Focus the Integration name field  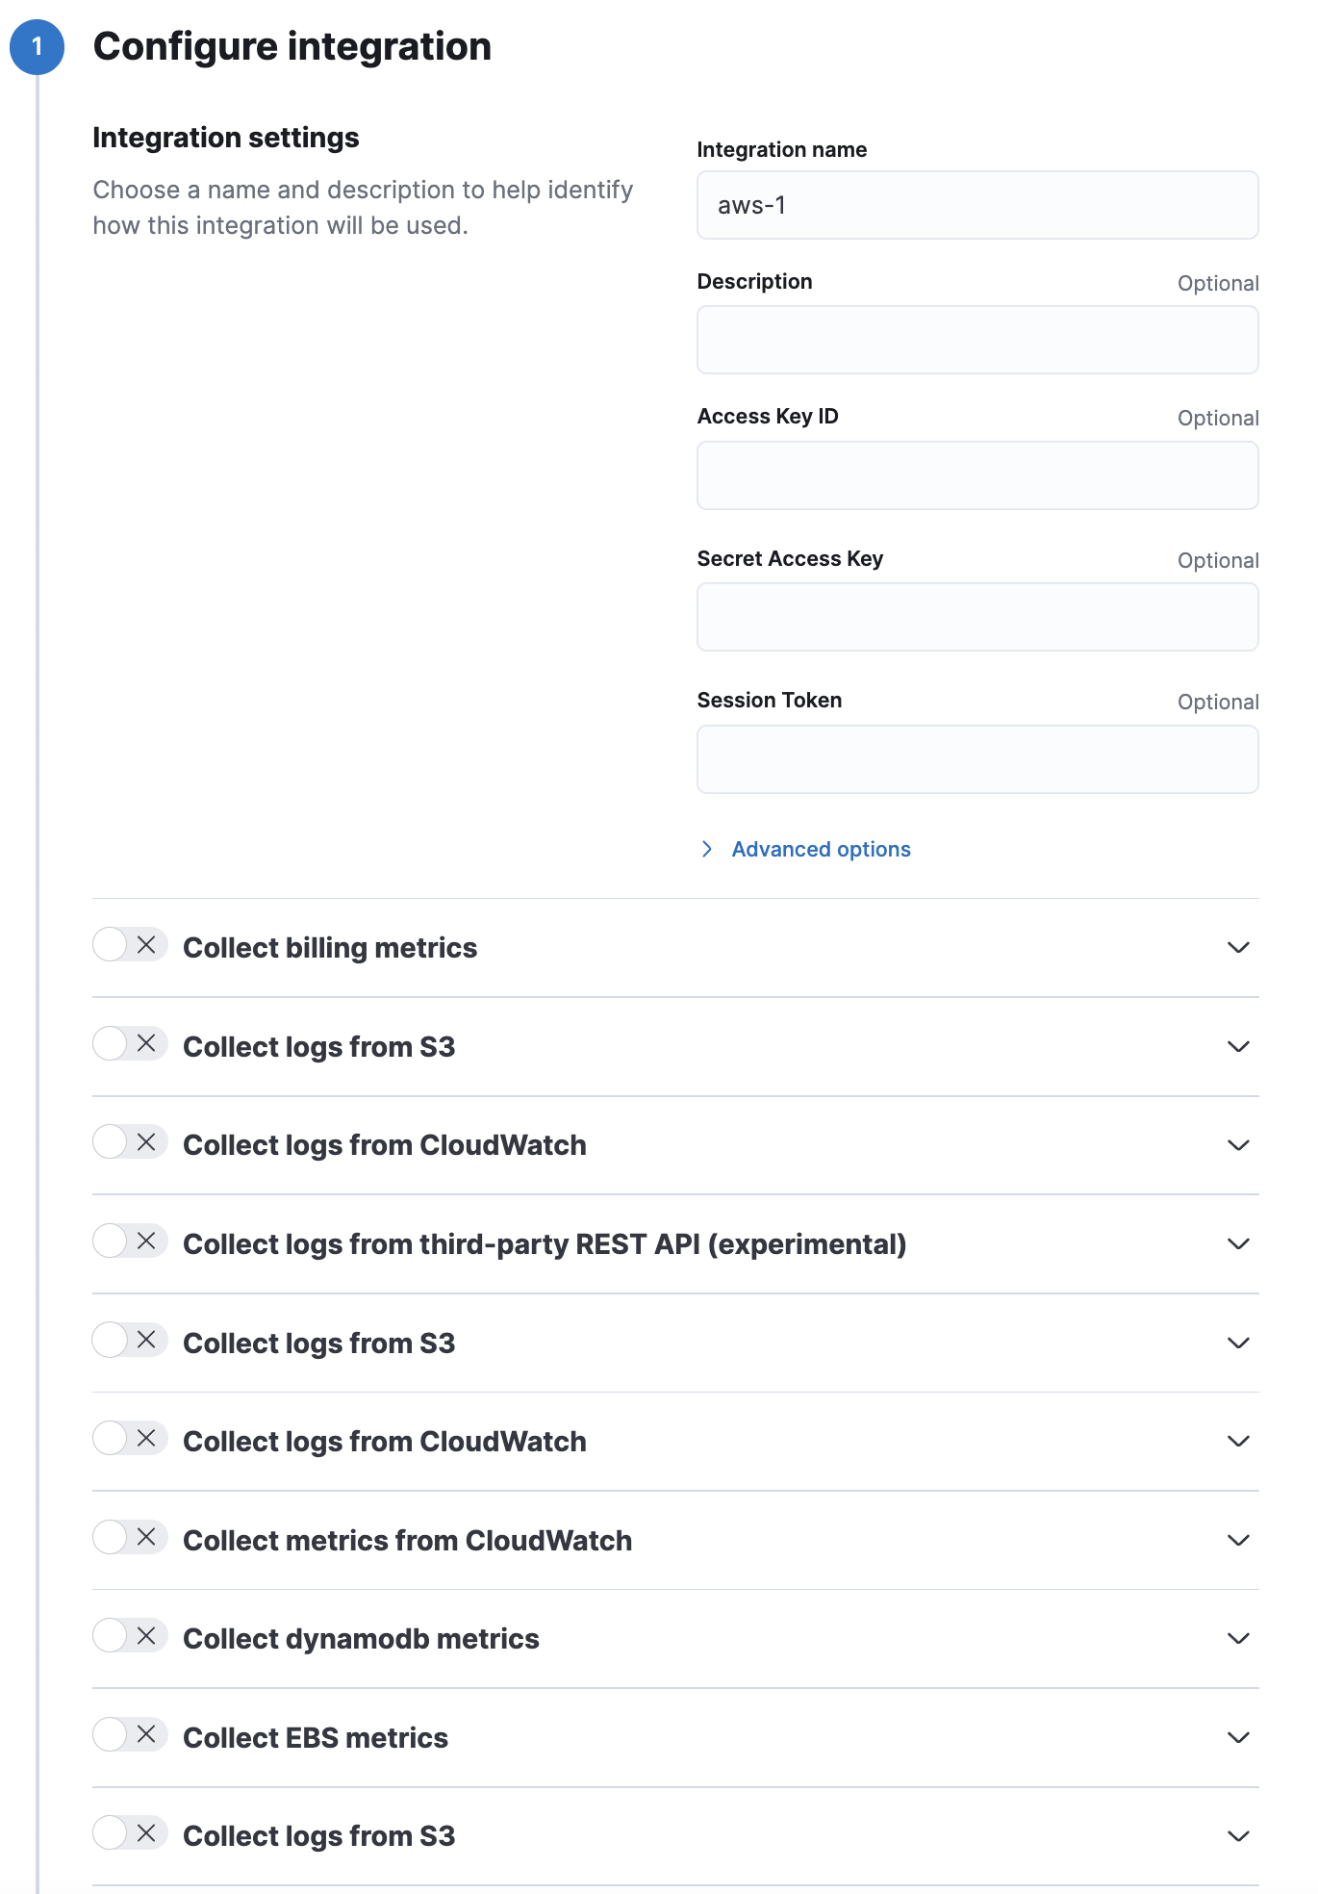coord(976,205)
